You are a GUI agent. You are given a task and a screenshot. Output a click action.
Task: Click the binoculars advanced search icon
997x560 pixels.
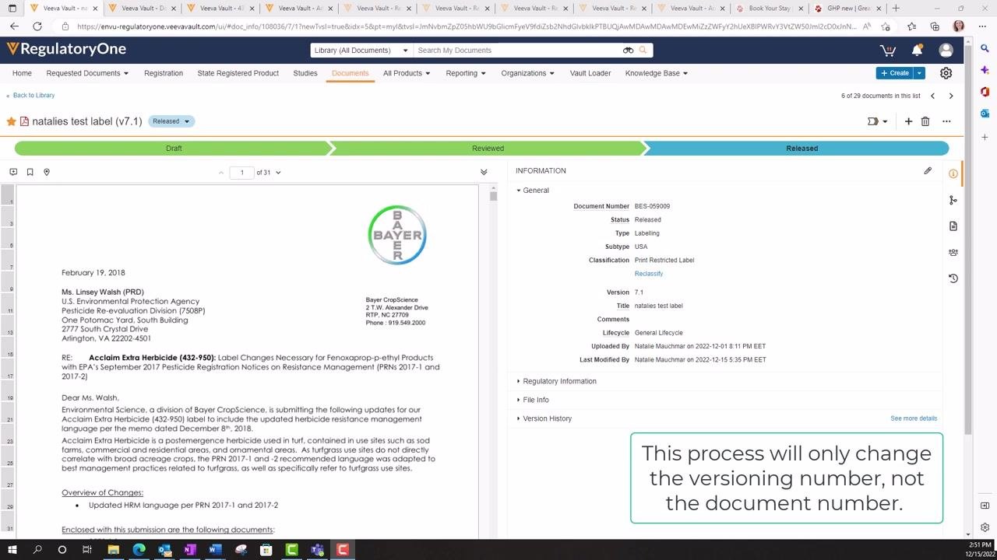click(x=628, y=51)
